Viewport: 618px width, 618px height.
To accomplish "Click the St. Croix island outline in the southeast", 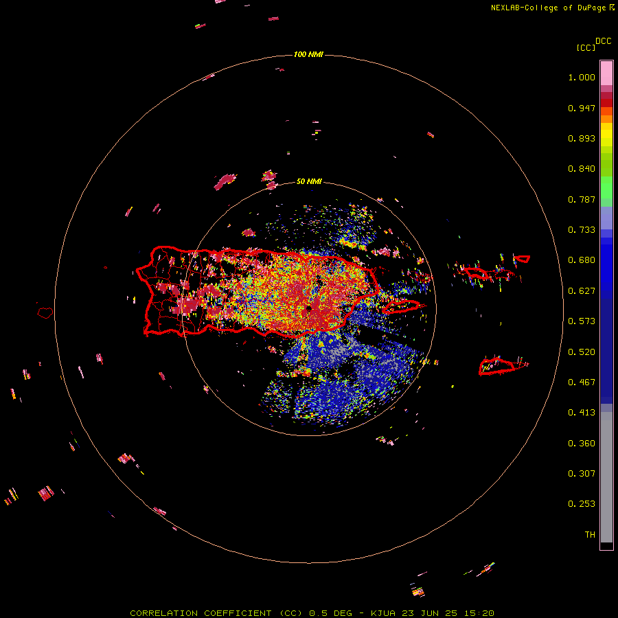I will (498, 366).
